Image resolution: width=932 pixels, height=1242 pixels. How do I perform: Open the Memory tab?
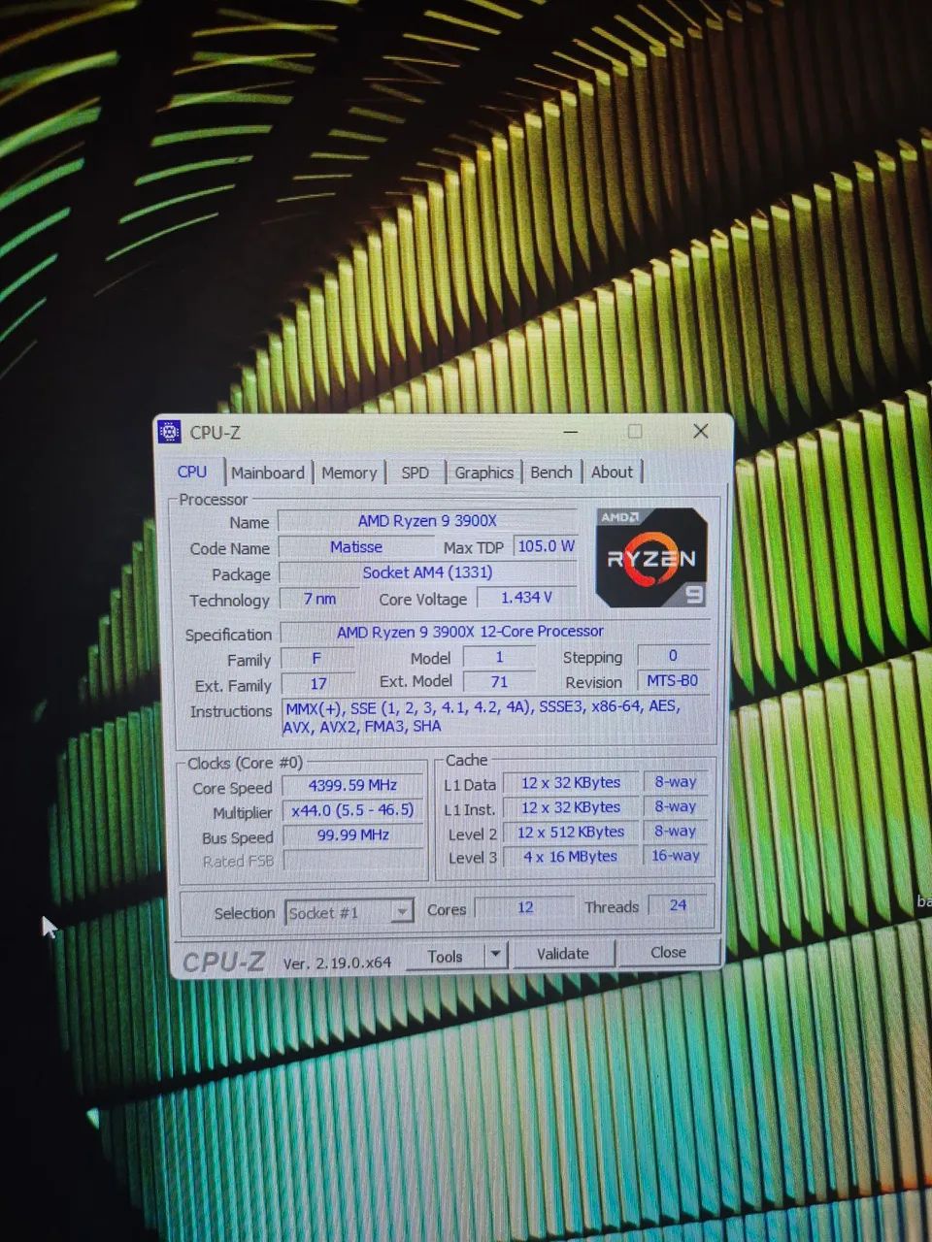click(x=349, y=473)
